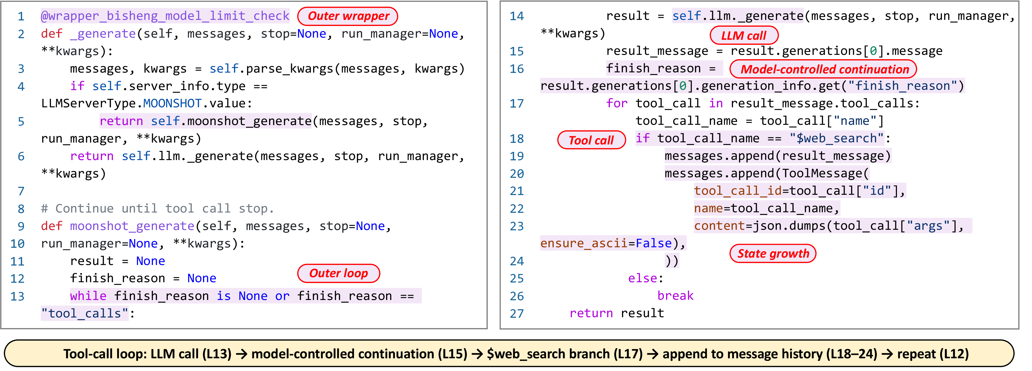Select 'result_message = result.generations[0].message'
Viewport: 1032px width, 371px height.
(x=774, y=51)
